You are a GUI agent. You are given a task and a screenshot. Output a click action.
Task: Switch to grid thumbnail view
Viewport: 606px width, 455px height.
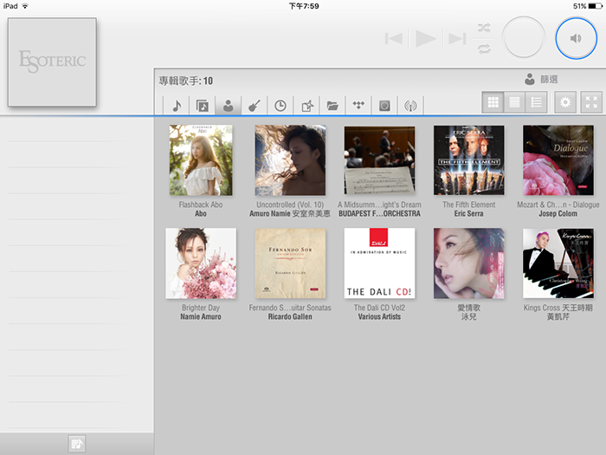(x=493, y=102)
